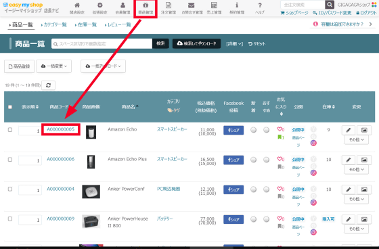Click Instagram icon in Amazon Echo row

(x=313, y=143)
